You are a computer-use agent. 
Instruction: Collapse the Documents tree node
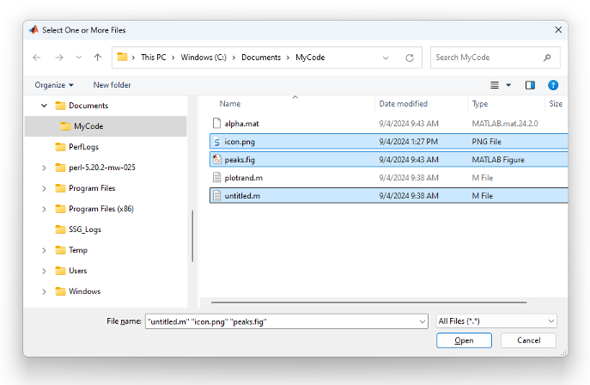click(x=44, y=106)
